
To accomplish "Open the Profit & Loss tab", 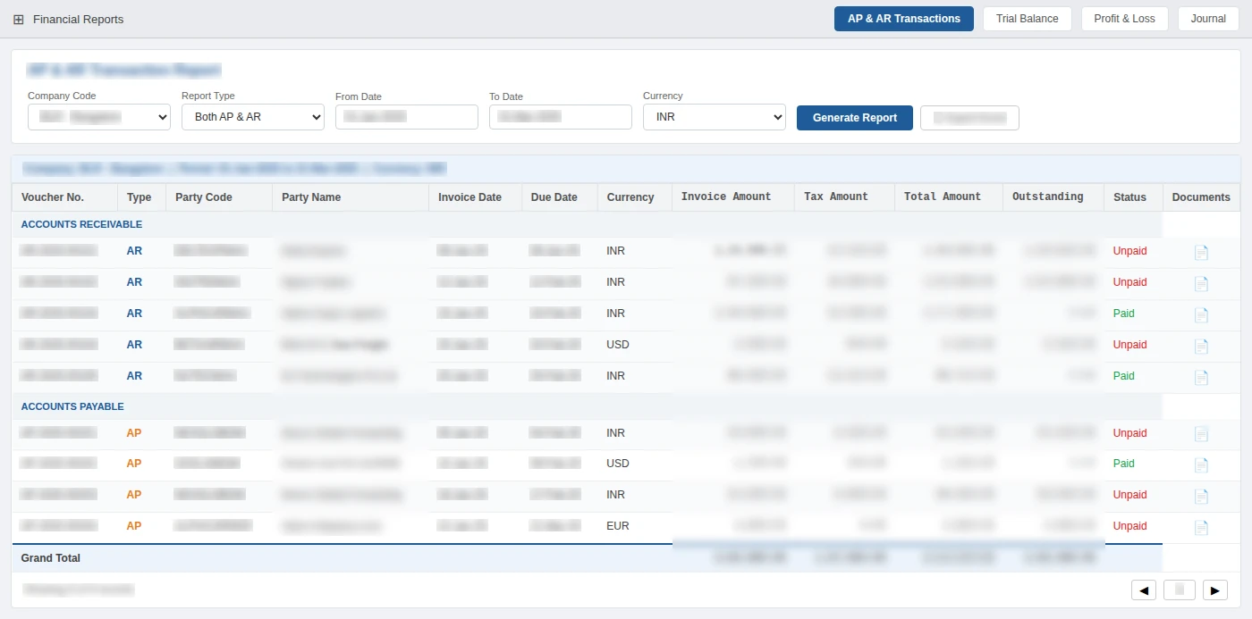I will (1125, 19).
